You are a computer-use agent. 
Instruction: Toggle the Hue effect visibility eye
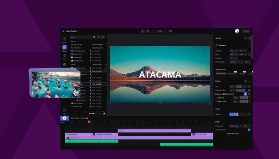pos(249,87)
